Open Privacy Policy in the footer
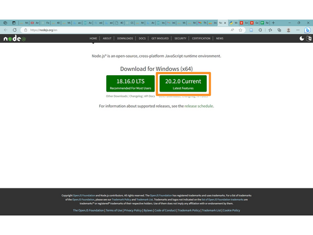The height and width of the screenshot is (235, 313). tap(133, 210)
